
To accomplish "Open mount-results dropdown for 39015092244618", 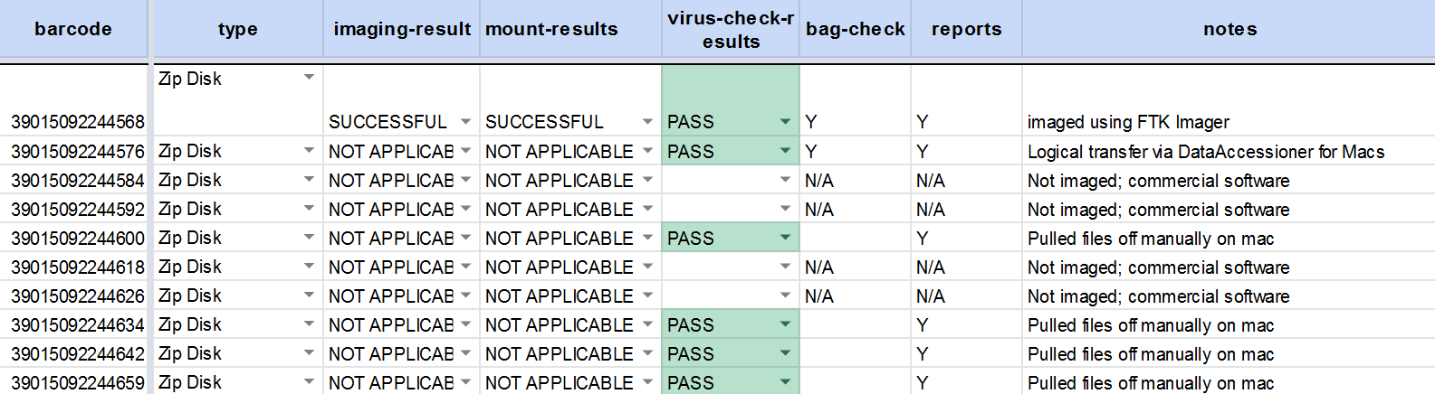I will (x=647, y=267).
